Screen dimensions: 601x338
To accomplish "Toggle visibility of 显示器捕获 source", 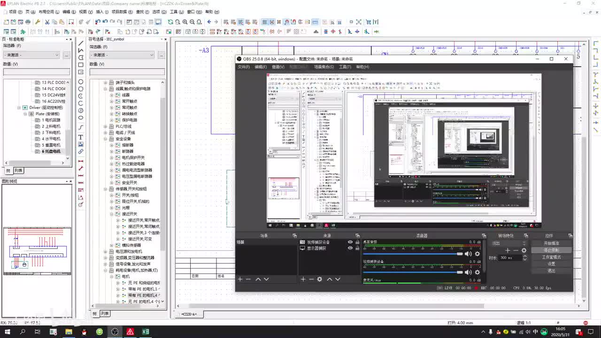I will (x=350, y=248).
